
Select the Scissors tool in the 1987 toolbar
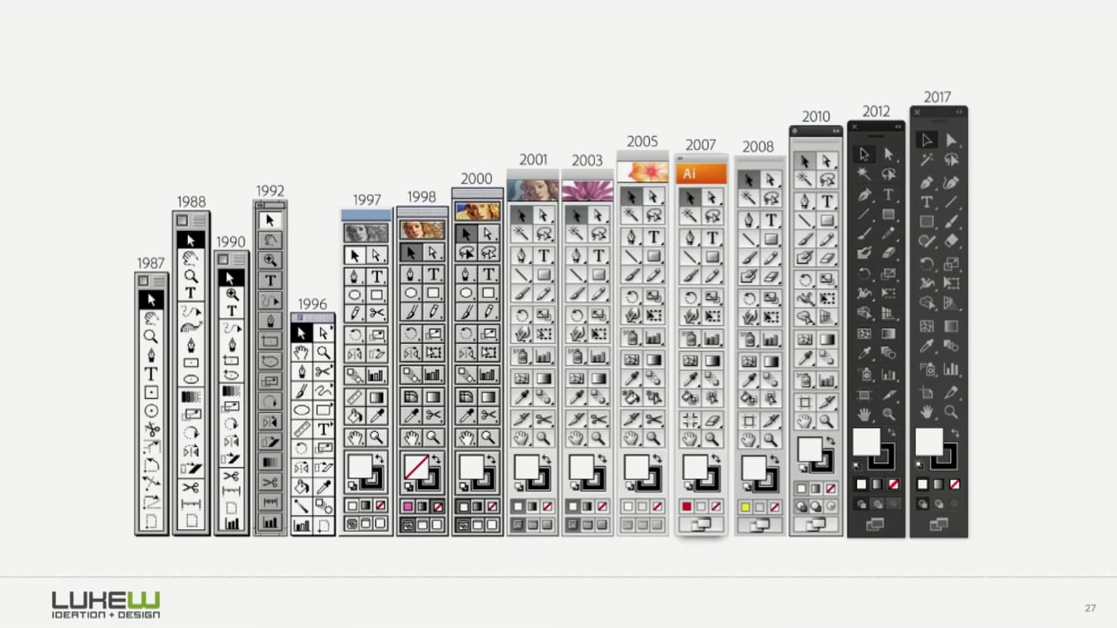[x=151, y=429]
